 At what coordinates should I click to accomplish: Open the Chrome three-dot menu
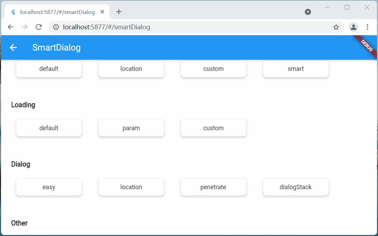[x=368, y=27]
